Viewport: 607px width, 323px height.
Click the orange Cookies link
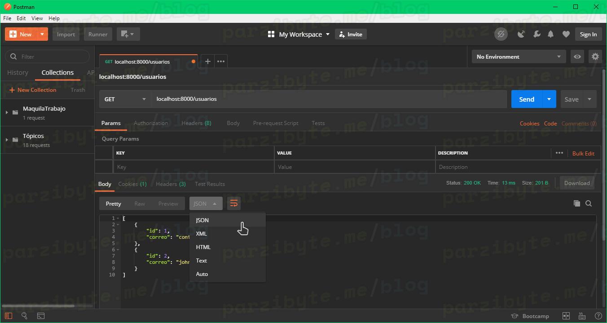[x=529, y=124]
